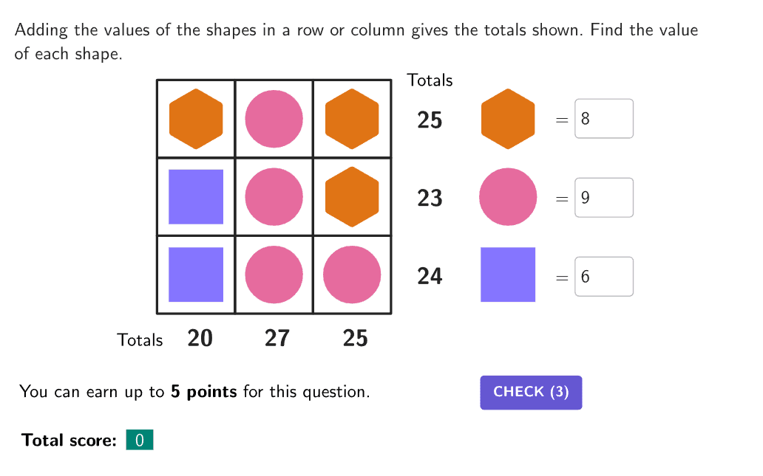Click the orange hexagon beside the answer boxes

508,119
